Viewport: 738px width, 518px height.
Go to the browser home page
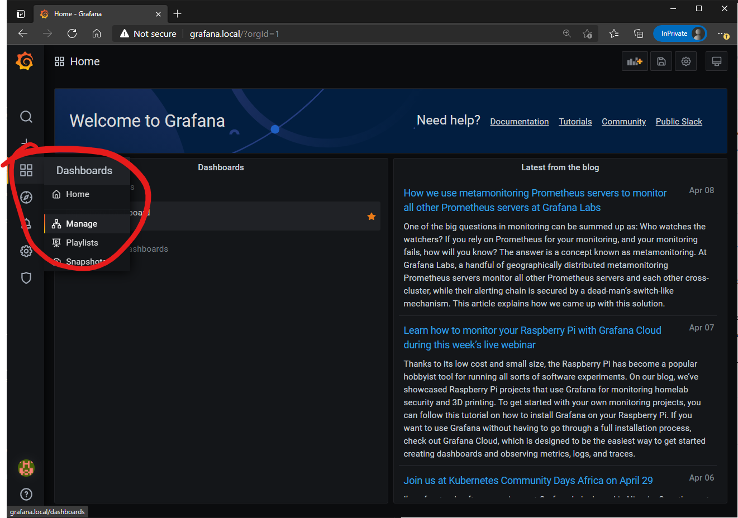pyautogui.click(x=97, y=33)
